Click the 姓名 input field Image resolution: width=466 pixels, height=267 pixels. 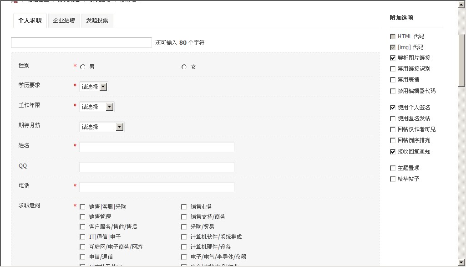point(157,147)
